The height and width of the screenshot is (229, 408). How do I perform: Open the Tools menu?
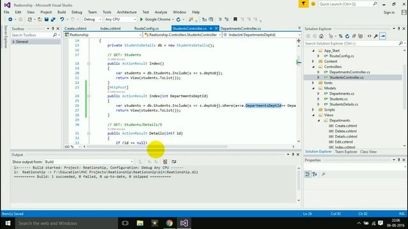(107, 12)
